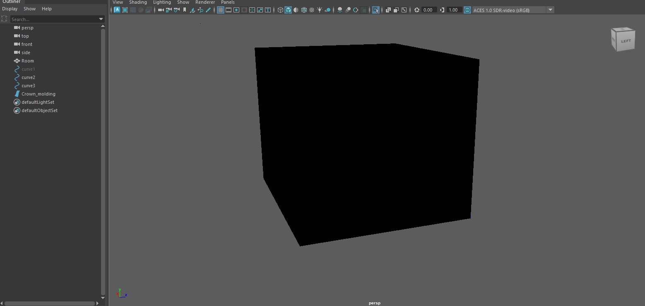Open the Outliner search options dropdown arrow
Screen dimensions: 645x306
pyautogui.click(x=101, y=19)
